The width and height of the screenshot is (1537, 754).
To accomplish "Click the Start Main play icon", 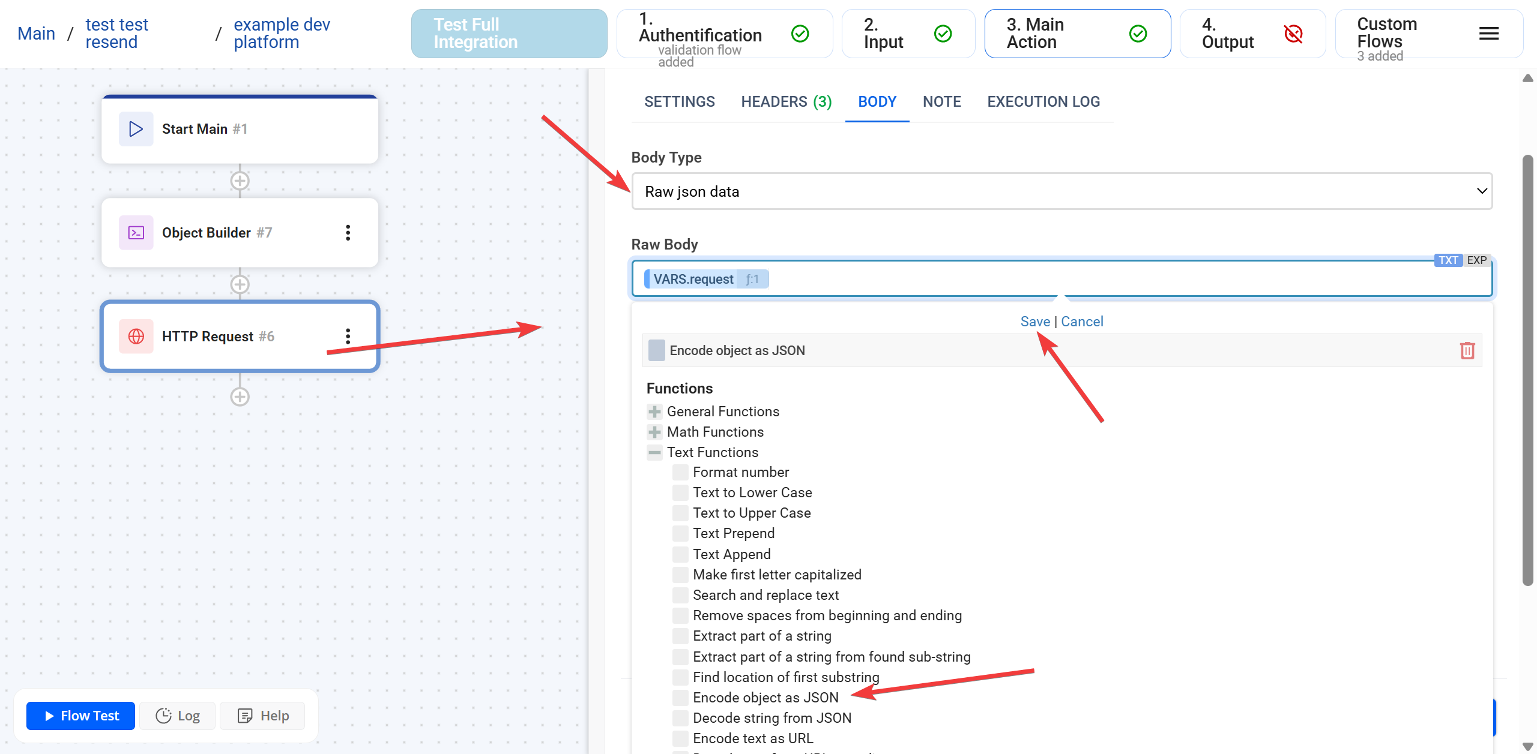I will pos(136,129).
